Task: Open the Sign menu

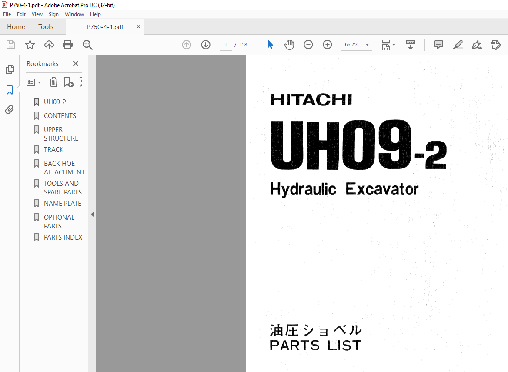Action: coord(53,14)
